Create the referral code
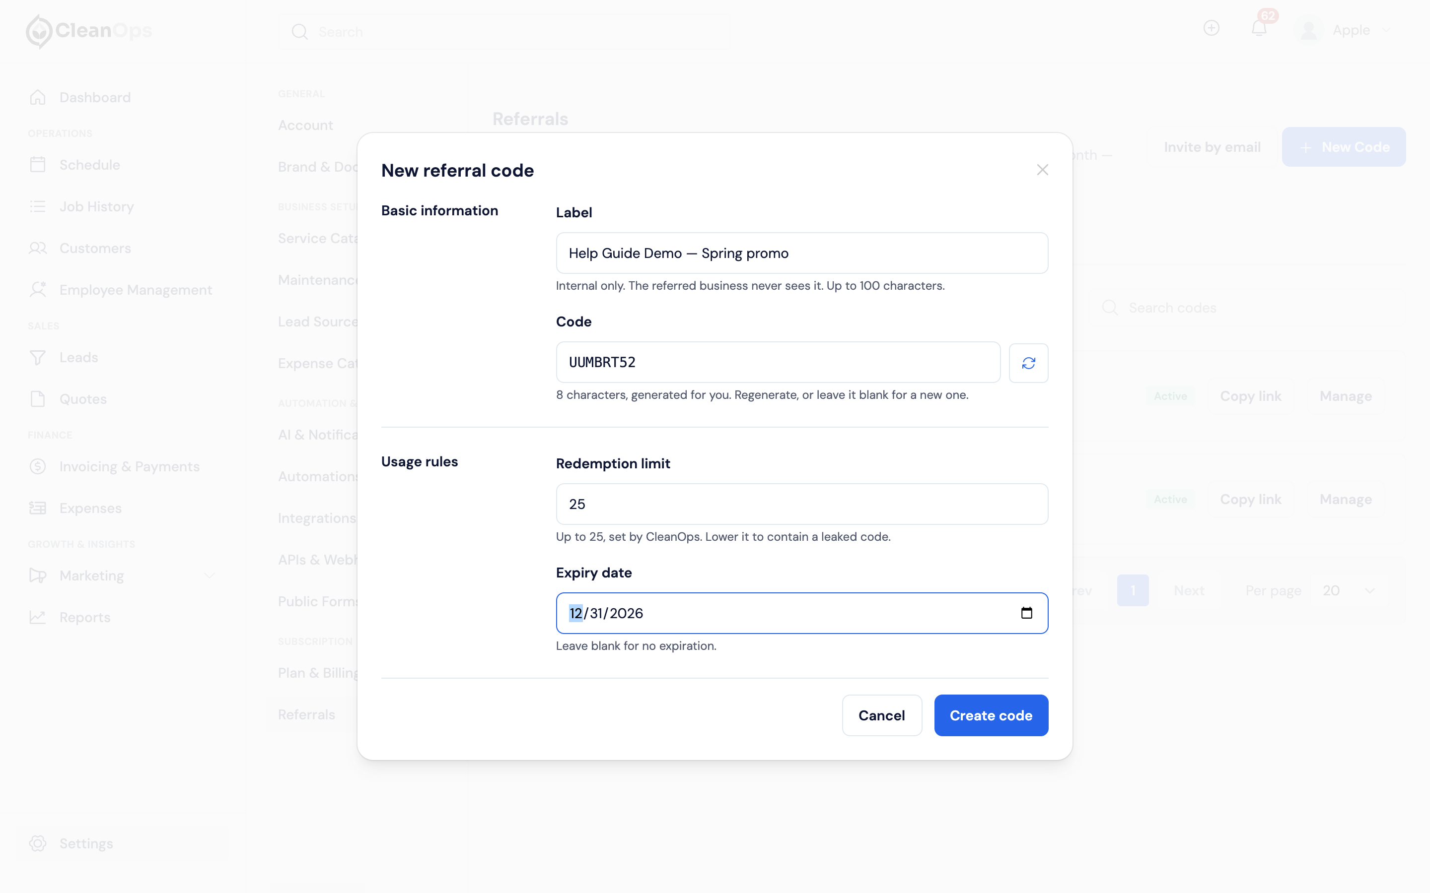 991,715
